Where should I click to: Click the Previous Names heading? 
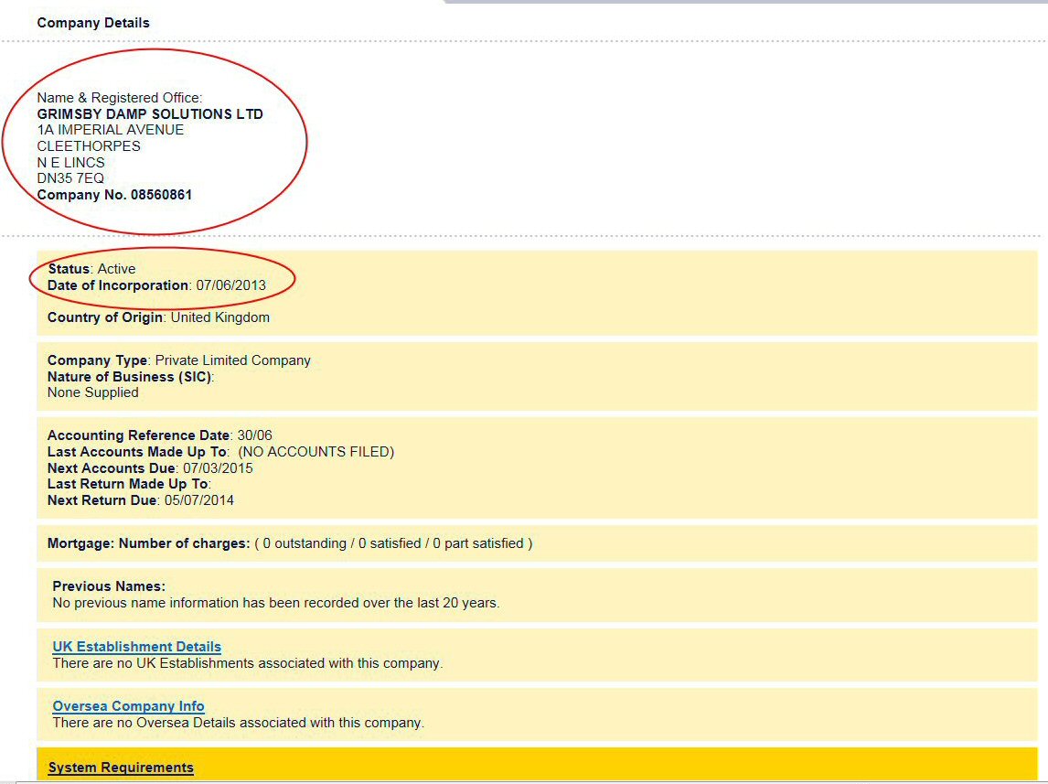click(x=109, y=586)
